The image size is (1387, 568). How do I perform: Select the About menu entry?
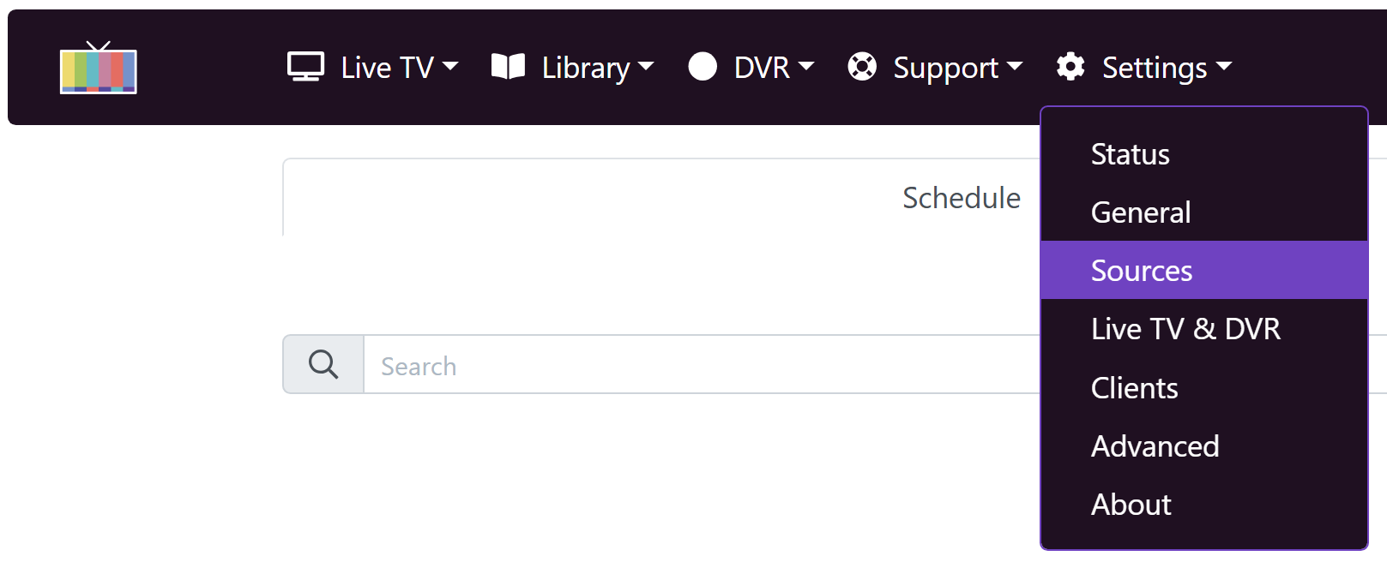[1131, 505]
